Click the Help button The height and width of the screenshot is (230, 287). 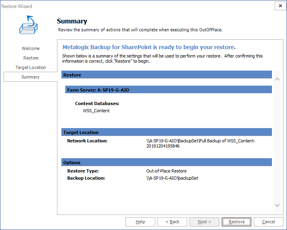pyautogui.click(x=140, y=222)
